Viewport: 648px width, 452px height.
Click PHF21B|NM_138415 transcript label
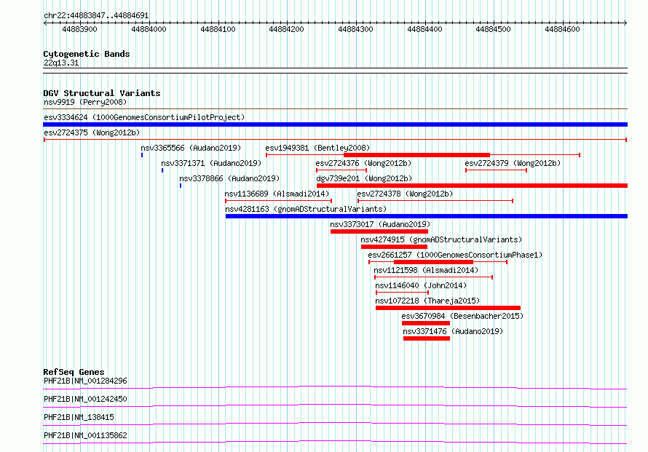click(x=79, y=417)
